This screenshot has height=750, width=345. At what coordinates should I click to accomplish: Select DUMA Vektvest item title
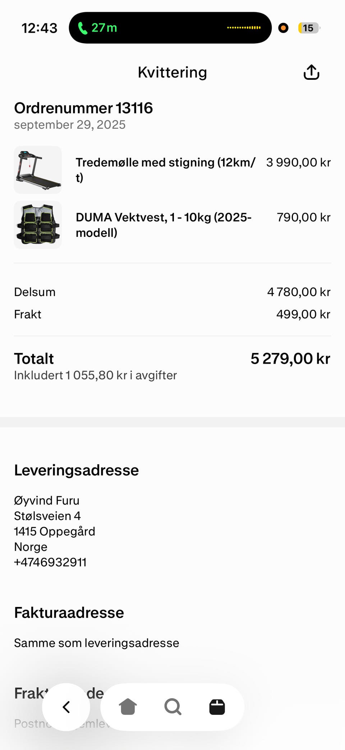(x=164, y=225)
